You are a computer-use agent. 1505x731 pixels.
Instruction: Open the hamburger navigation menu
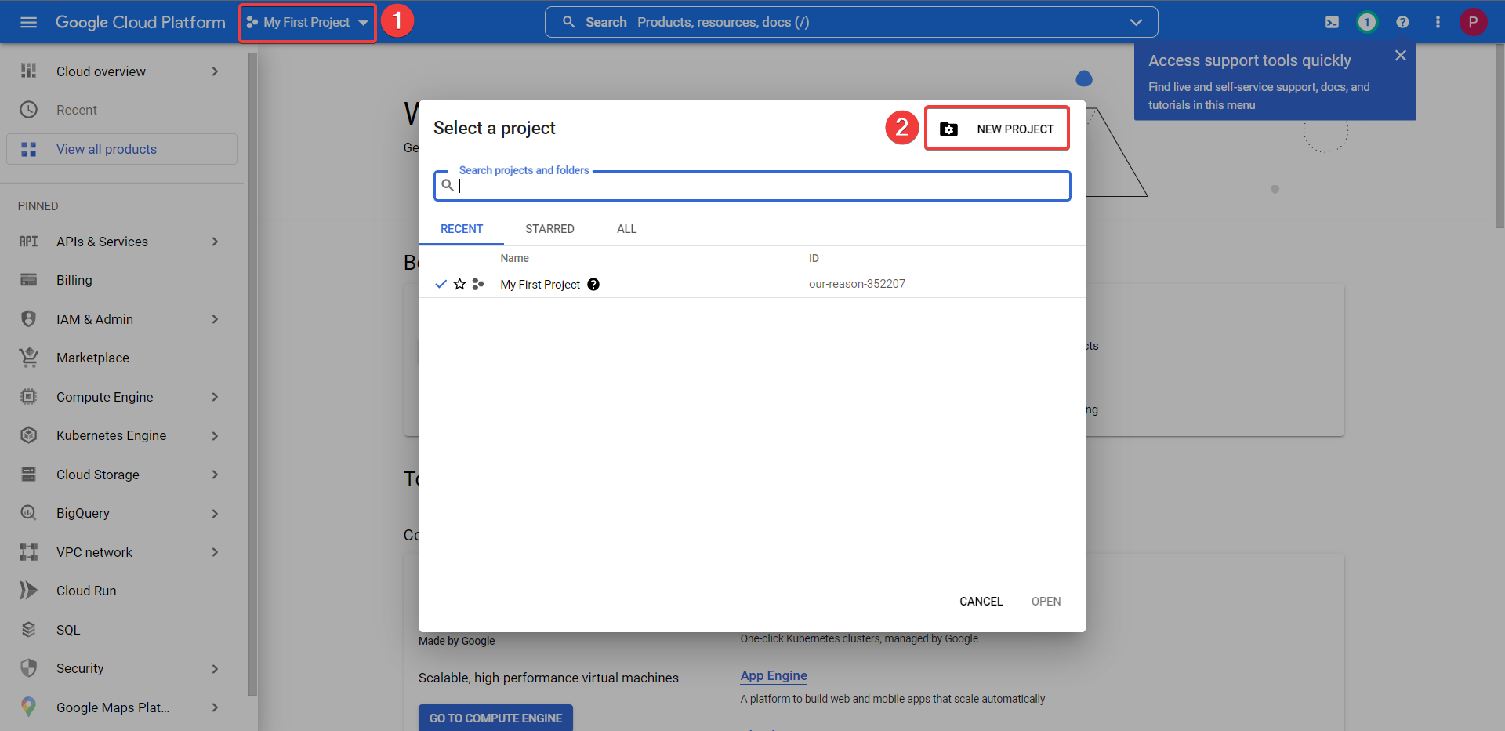(28, 22)
